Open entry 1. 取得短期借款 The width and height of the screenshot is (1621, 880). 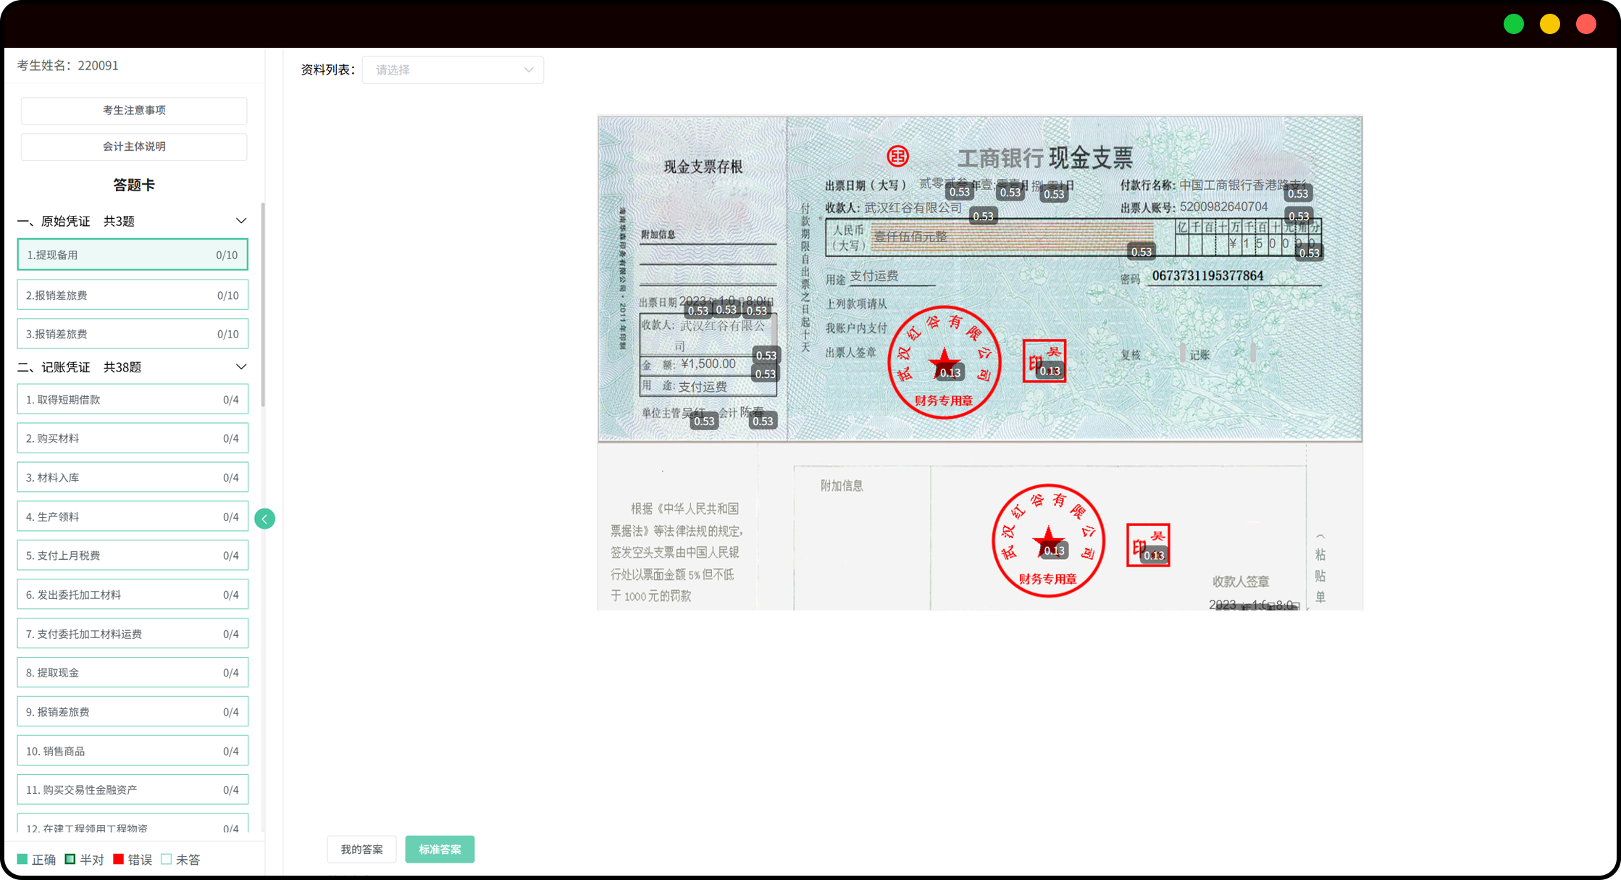click(133, 400)
